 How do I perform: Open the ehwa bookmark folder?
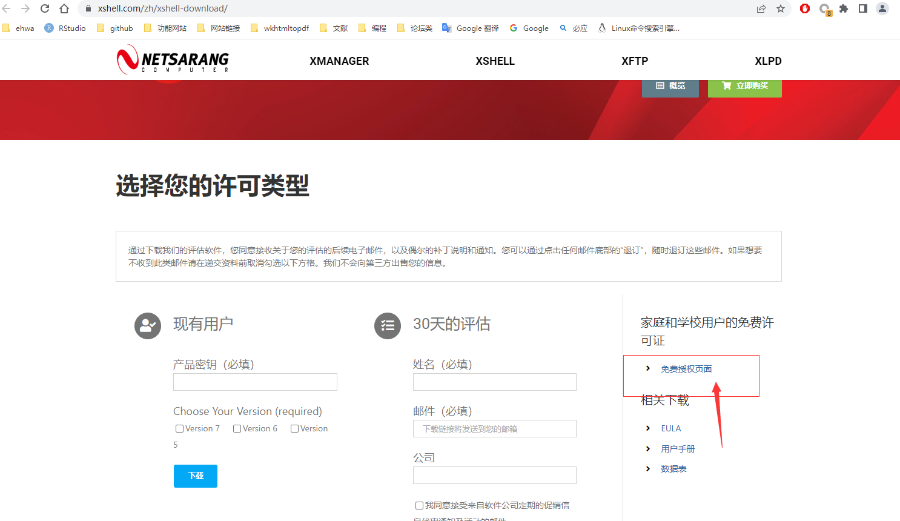tap(19, 28)
